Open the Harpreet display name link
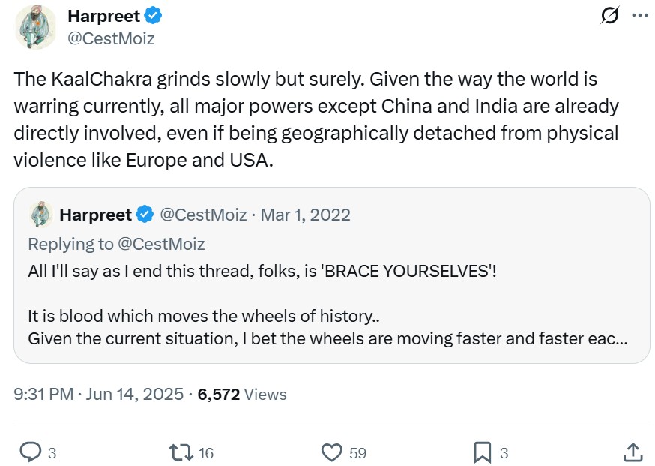 103,16
